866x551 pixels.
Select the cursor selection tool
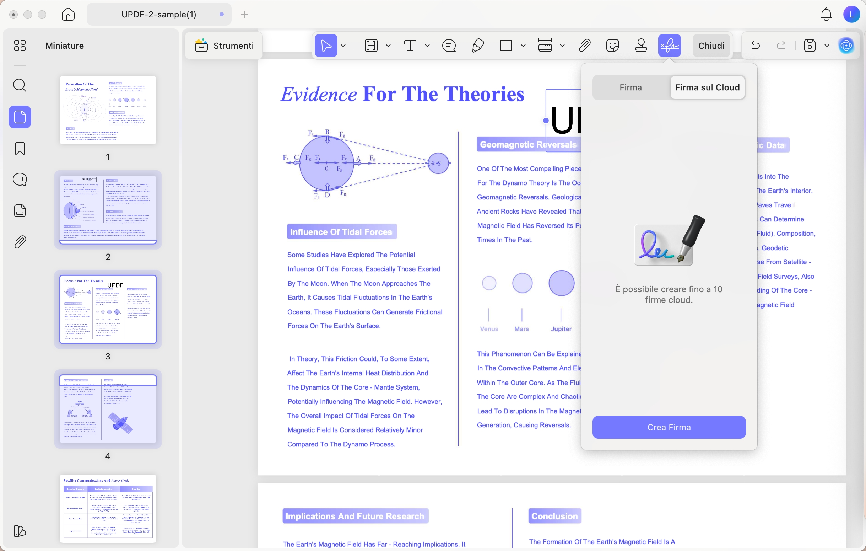pyautogui.click(x=326, y=46)
